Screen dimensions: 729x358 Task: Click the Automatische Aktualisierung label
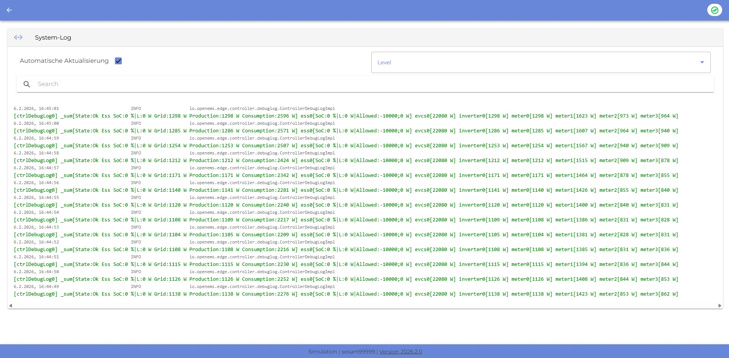64,61
